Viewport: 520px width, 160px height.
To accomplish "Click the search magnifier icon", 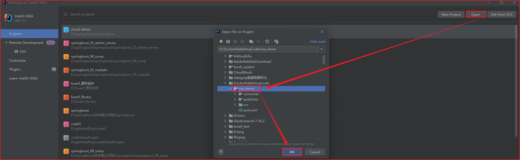I will point(65,14).
